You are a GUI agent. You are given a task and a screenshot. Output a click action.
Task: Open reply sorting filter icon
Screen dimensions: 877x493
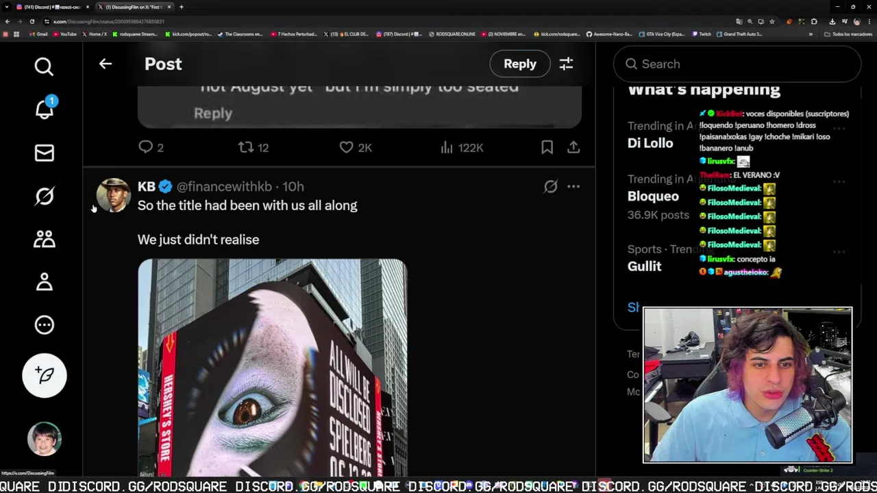click(x=566, y=64)
